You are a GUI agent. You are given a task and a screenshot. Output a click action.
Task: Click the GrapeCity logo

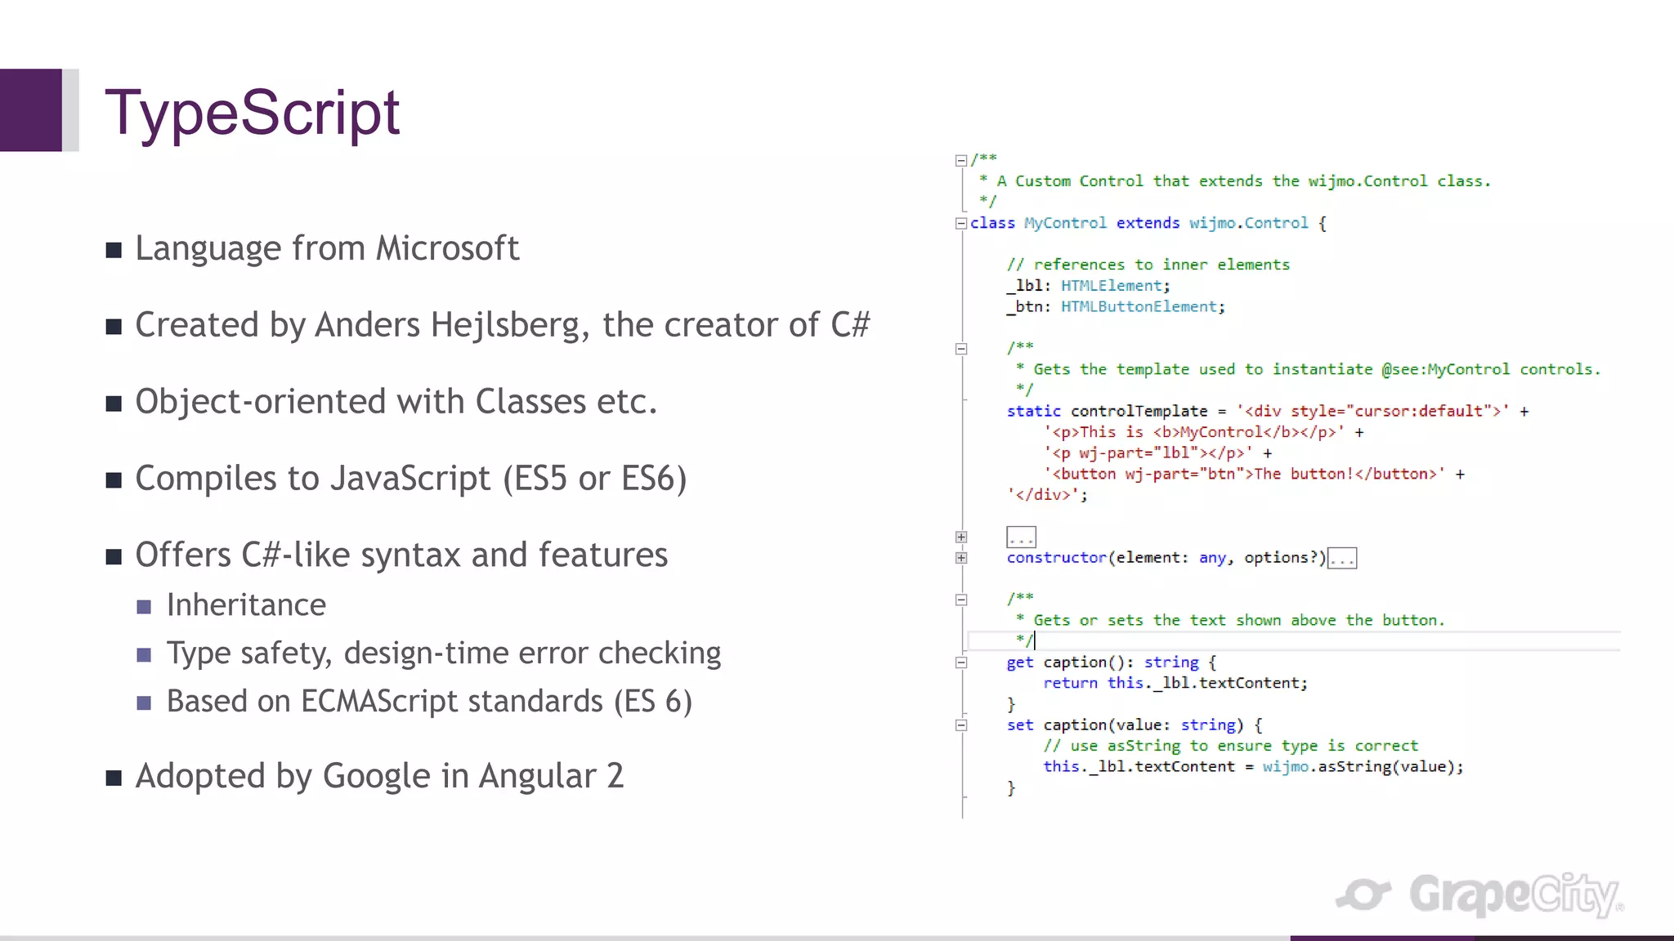tap(1479, 894)
